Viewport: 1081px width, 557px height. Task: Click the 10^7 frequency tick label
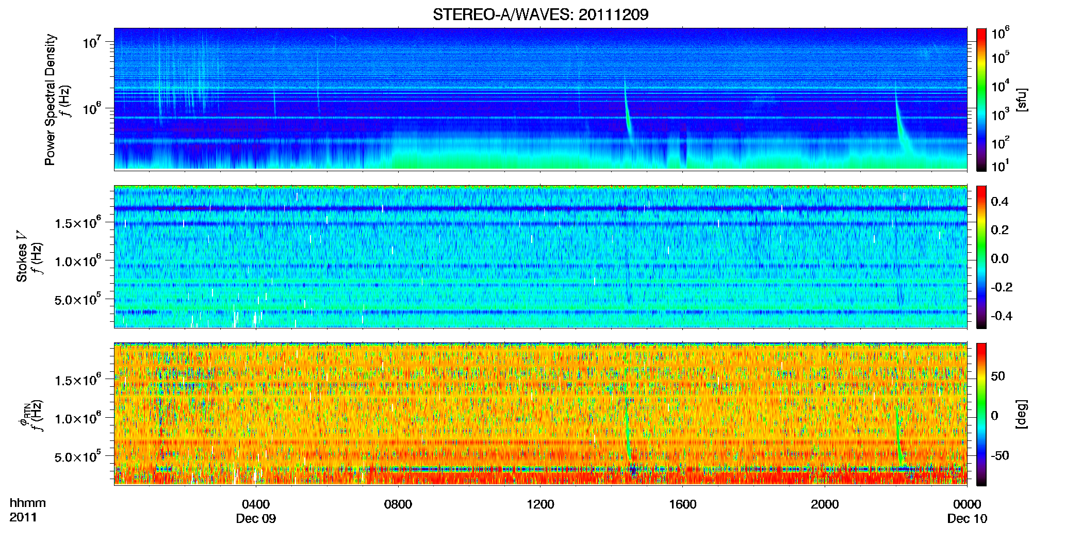click(92, 41)
